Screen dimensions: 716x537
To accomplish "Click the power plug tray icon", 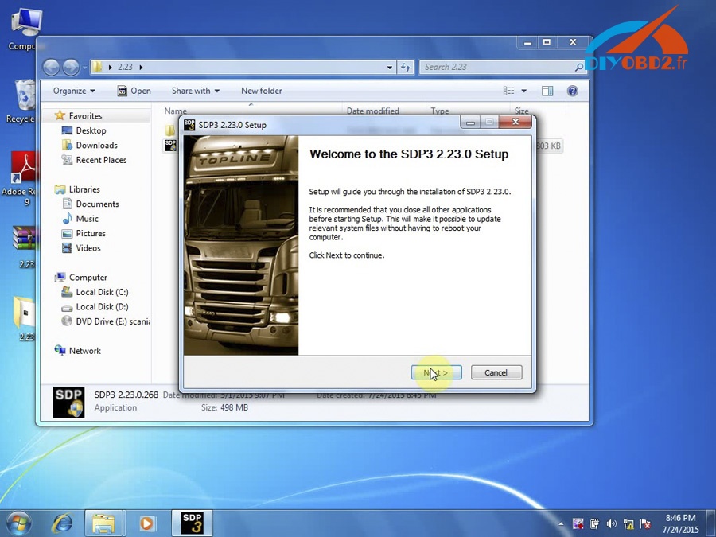I will coord(594,523).
